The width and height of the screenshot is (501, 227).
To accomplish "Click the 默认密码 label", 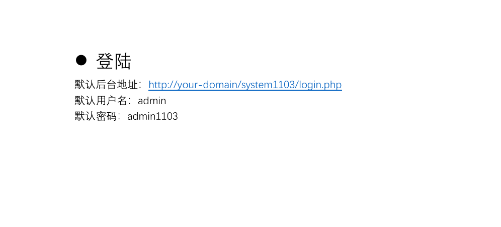I will 96,116.
